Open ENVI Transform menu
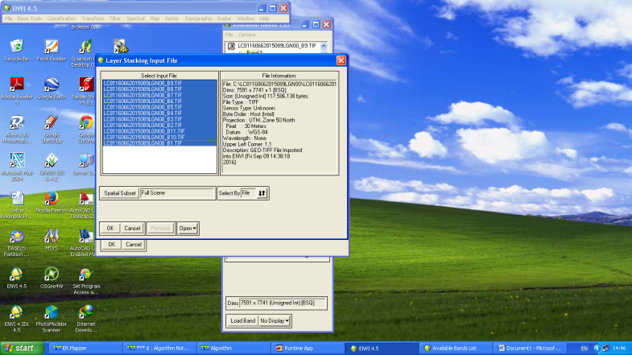Image resolution: width=632 pixels, height=355 pixels. coord(93,19)
